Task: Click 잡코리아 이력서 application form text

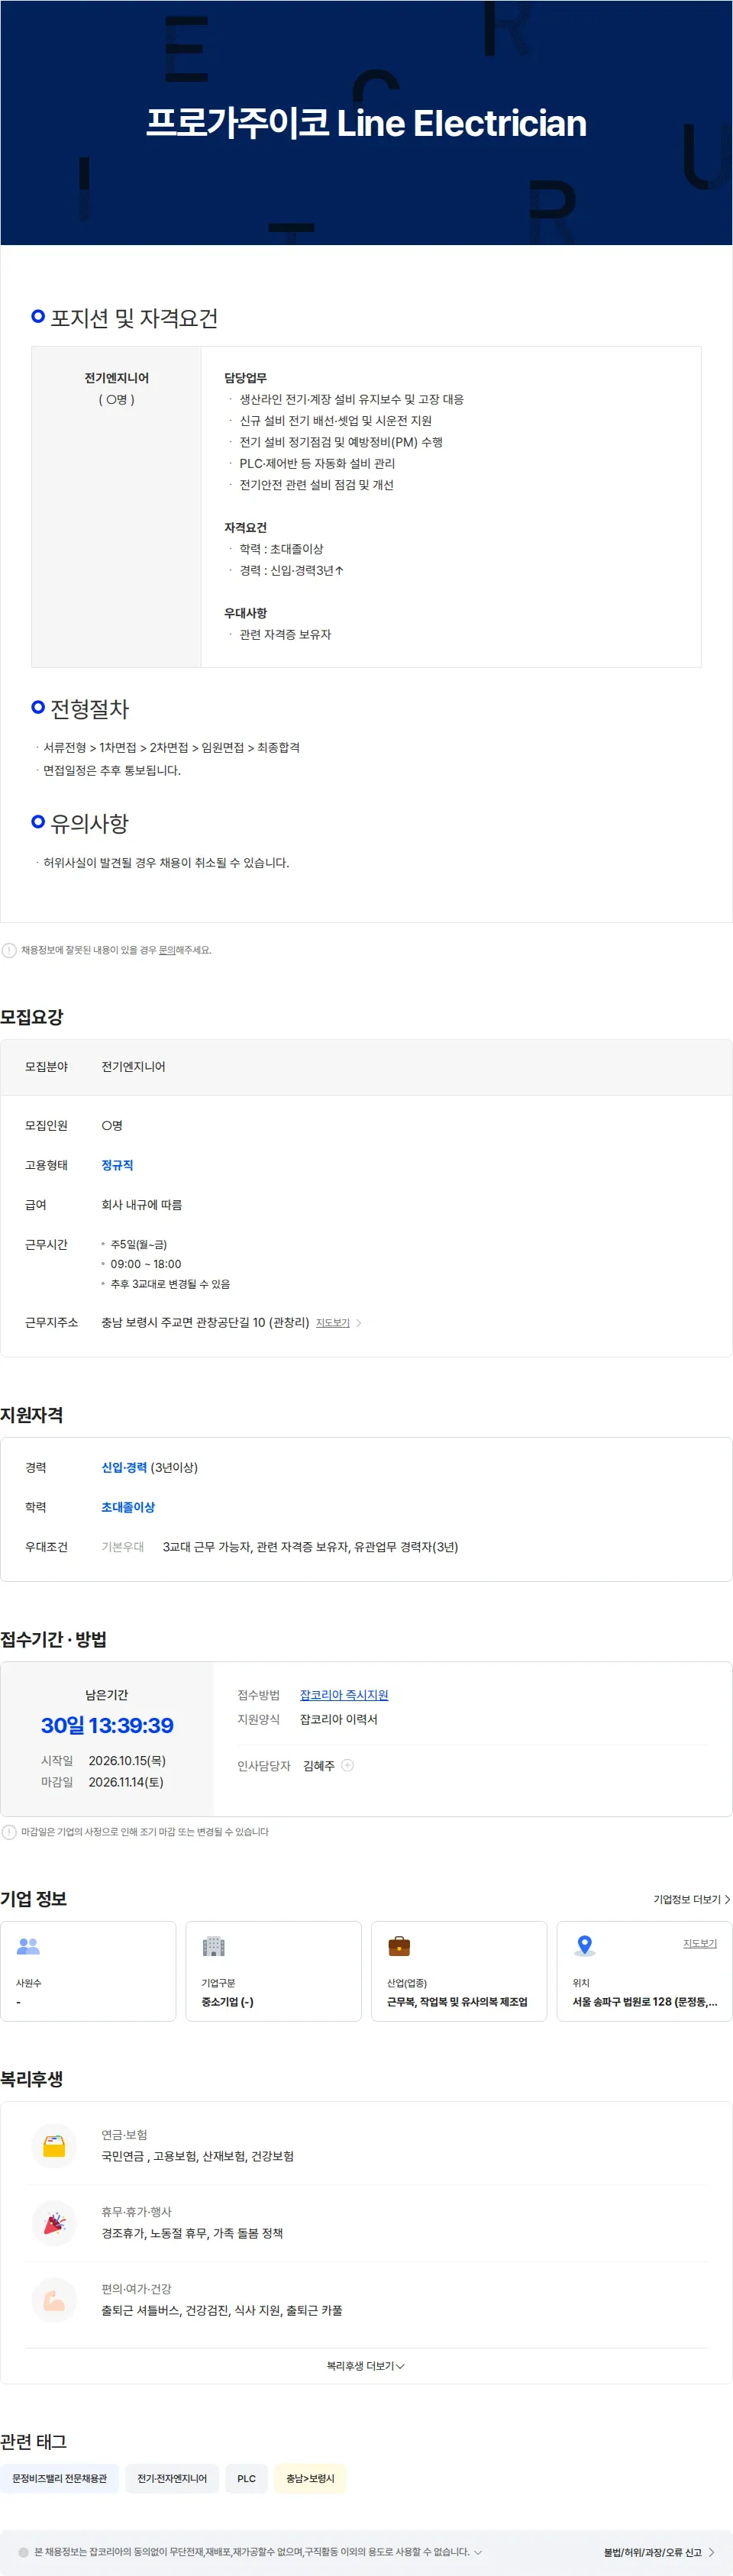Action: pos(339,1719)
